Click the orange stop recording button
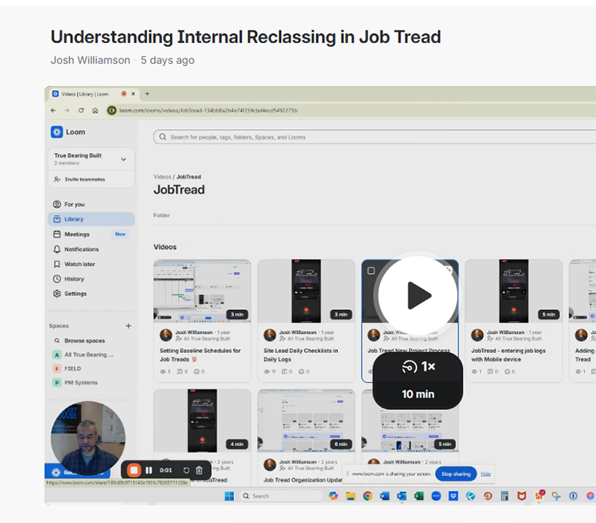Viewport: 596px width, 523px height. pyautogui.click(x=134, y=470)
